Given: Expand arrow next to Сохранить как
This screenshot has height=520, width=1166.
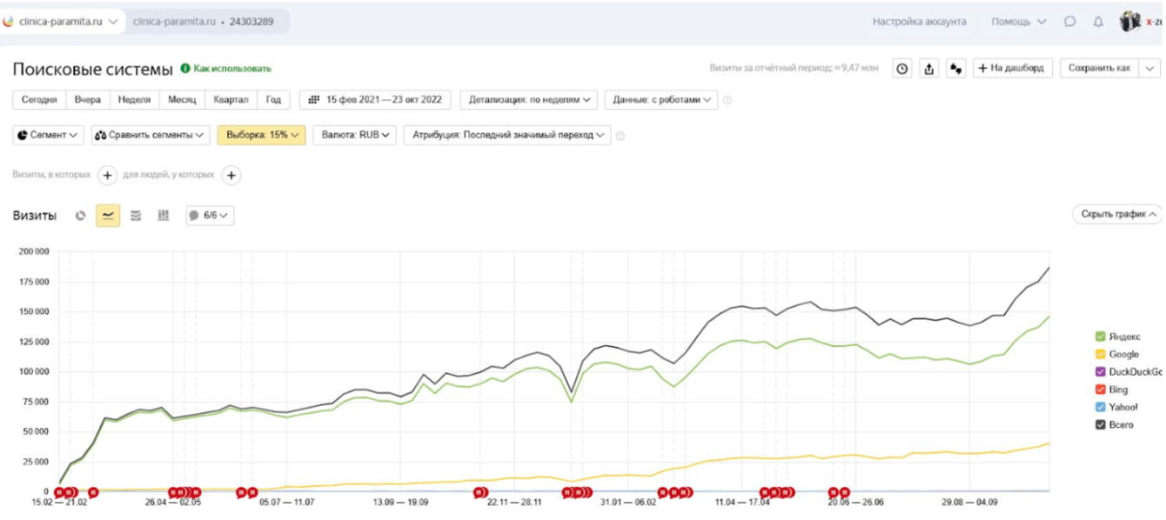Looking at the screenshot, I should tap(1150, 69).
